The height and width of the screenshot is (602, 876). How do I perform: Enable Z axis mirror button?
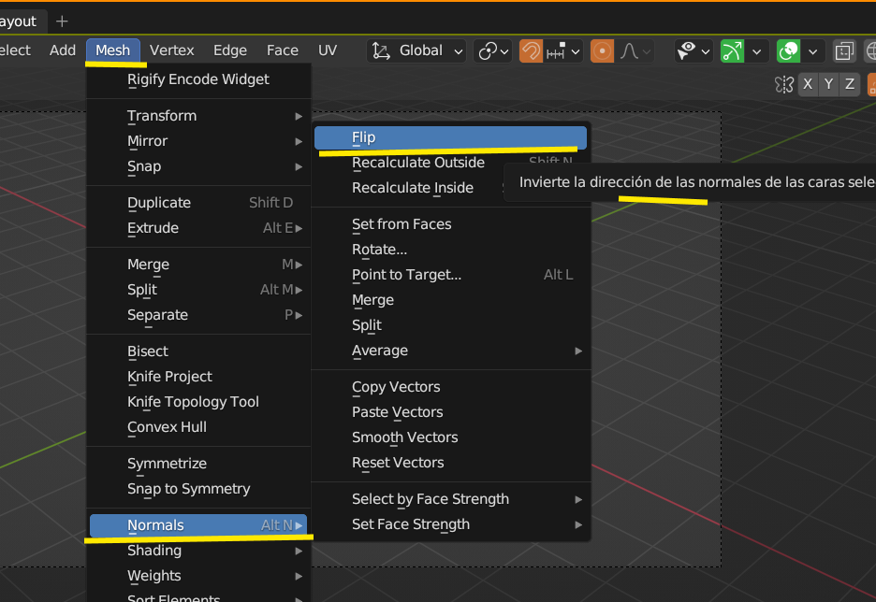click(849, 84)
